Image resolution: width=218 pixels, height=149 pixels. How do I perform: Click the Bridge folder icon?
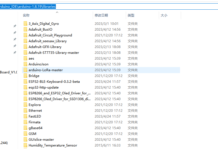click(x=25, y=76)
